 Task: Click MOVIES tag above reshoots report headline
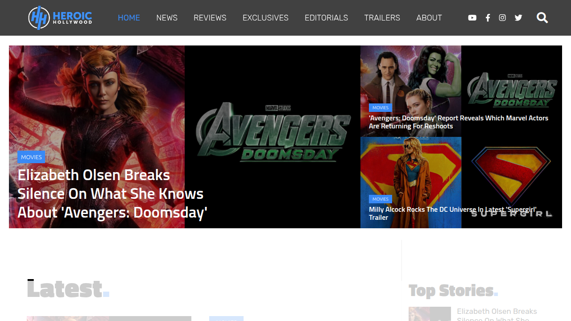point(381,107)
